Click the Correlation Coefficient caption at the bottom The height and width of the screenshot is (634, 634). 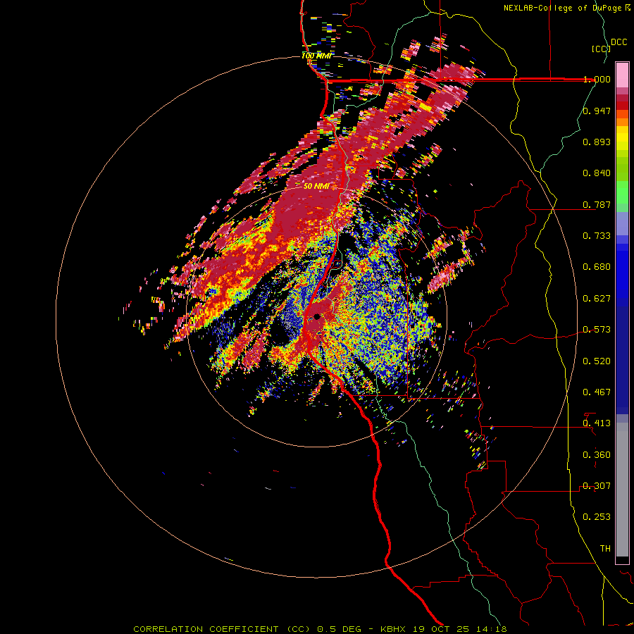[320, 629]
